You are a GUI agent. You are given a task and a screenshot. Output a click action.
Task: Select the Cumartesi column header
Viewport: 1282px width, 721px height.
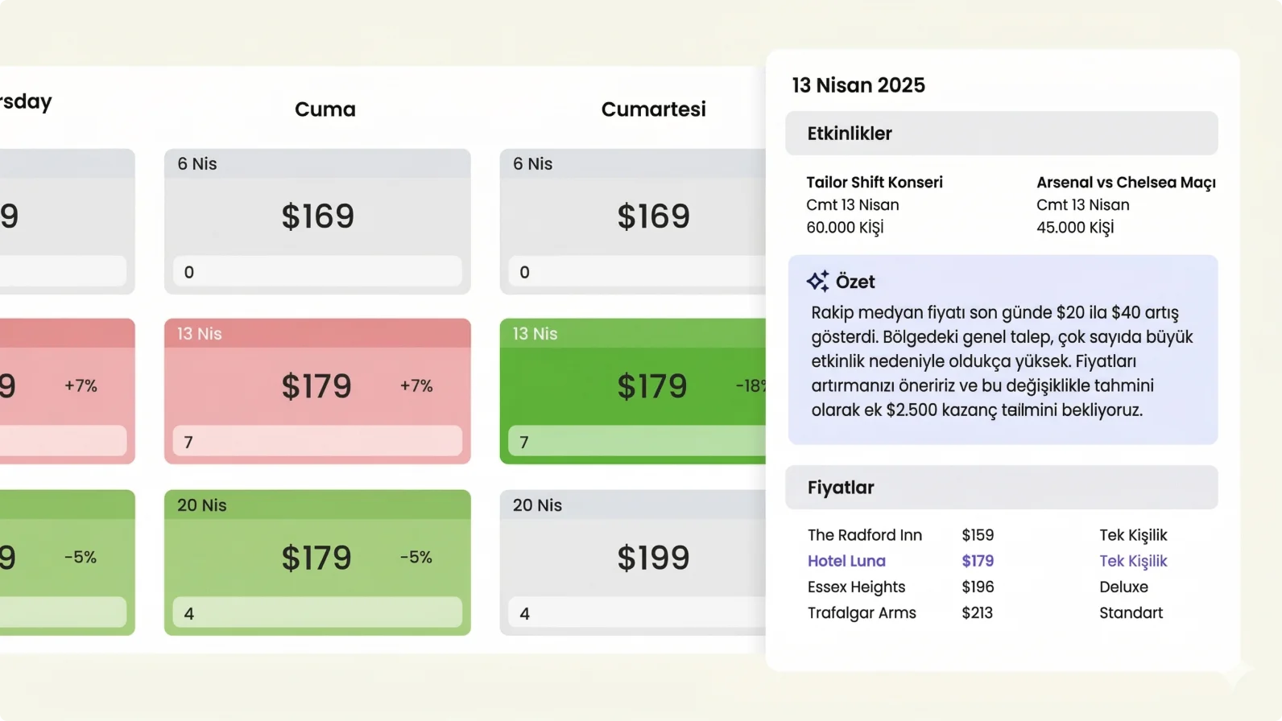(x=653, y=109)
